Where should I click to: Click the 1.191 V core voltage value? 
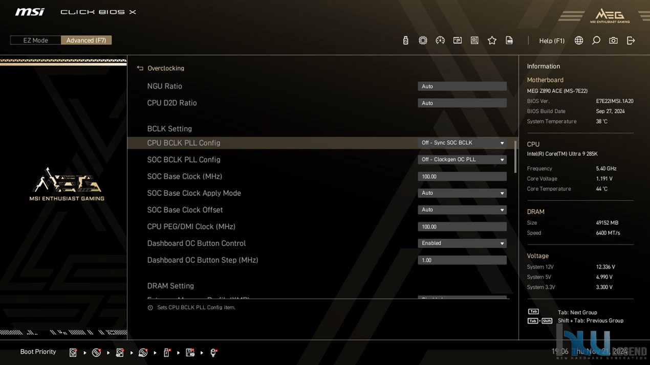point(604,179)
